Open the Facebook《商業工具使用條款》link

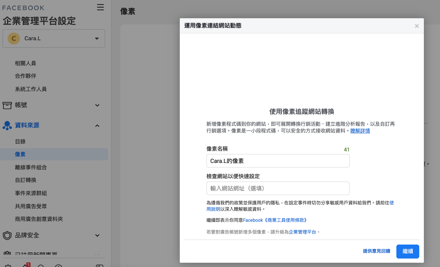point(275,220)
